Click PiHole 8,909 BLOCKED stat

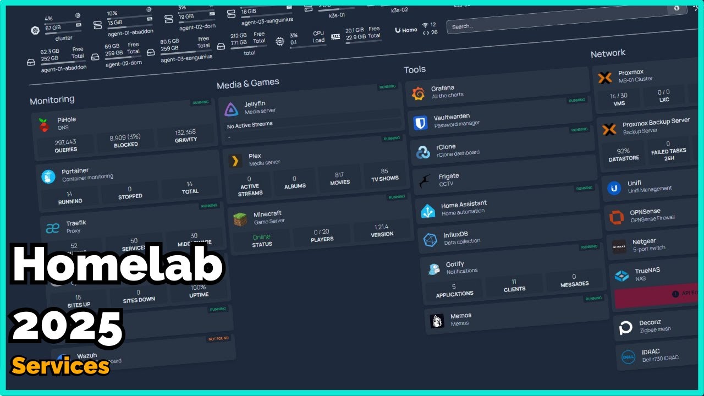(125, 141)
